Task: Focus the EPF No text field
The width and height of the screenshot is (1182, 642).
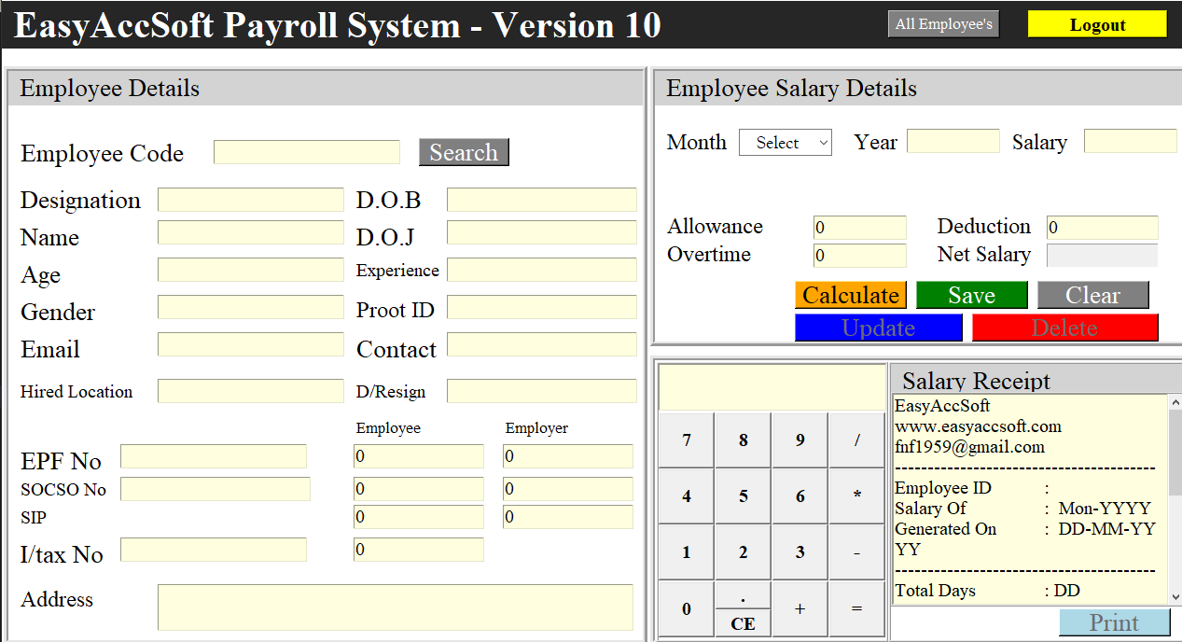Action: tap(214, 456)
